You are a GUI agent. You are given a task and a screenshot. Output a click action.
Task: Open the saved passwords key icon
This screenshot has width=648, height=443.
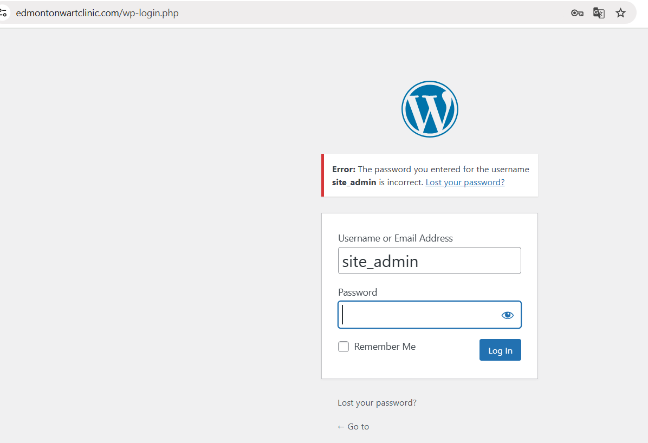point(577,13)
